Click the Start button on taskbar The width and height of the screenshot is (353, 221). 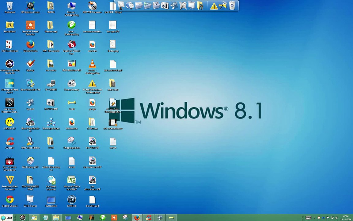pyautogui.click(x=7, y=218)
